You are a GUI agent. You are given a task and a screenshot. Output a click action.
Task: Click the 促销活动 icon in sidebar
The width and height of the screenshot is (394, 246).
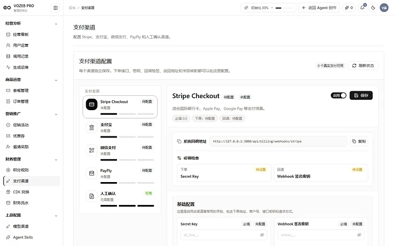(x=8, y=125)
